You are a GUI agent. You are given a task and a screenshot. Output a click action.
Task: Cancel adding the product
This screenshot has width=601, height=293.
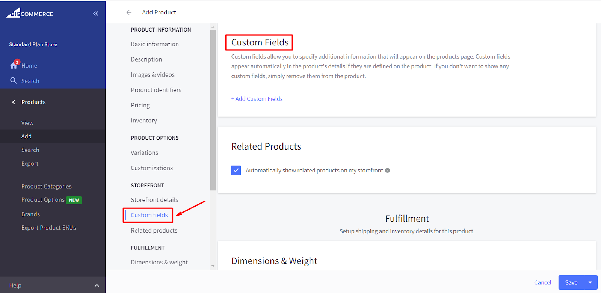coord(542,282)
